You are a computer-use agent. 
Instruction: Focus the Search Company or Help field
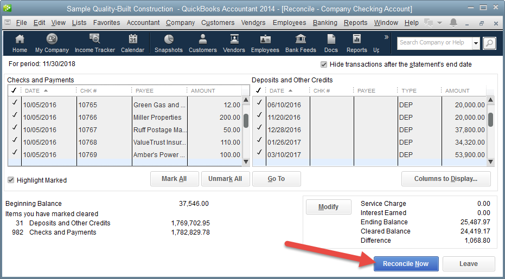click(x=434, y=43)
